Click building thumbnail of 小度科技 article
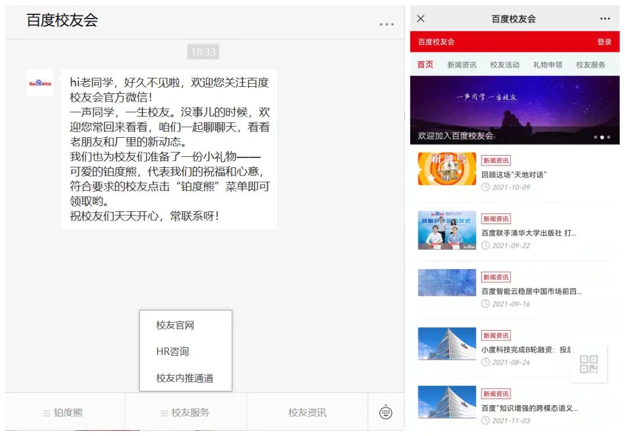This screenshot has height=436, width=625. tap(447, 343)
